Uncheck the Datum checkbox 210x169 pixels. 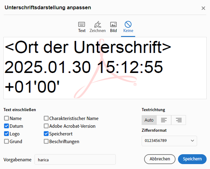pos(6,126)
